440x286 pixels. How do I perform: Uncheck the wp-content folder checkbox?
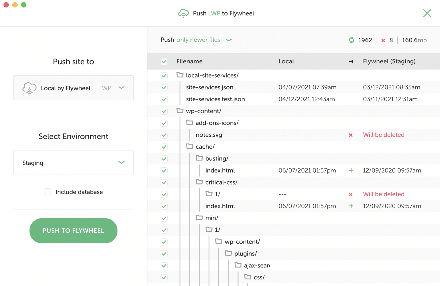coord(164,111)
